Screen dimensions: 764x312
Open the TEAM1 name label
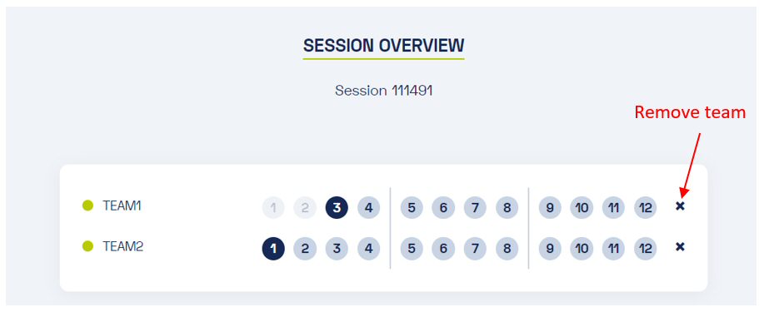pos(122,206)
